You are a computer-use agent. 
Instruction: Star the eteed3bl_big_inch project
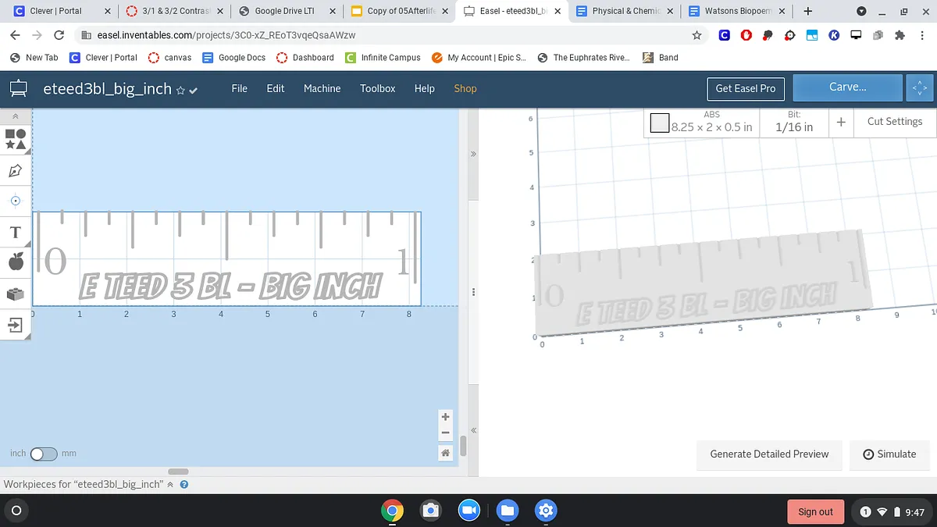pos(180,91)
